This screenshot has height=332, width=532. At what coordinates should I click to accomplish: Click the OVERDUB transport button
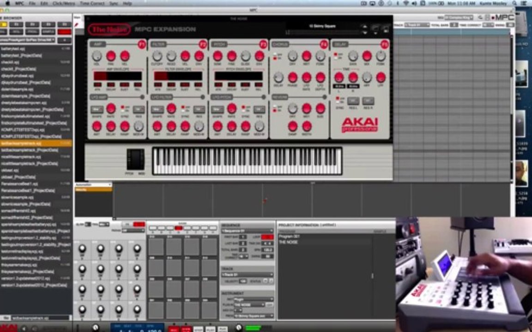point(186,329)
